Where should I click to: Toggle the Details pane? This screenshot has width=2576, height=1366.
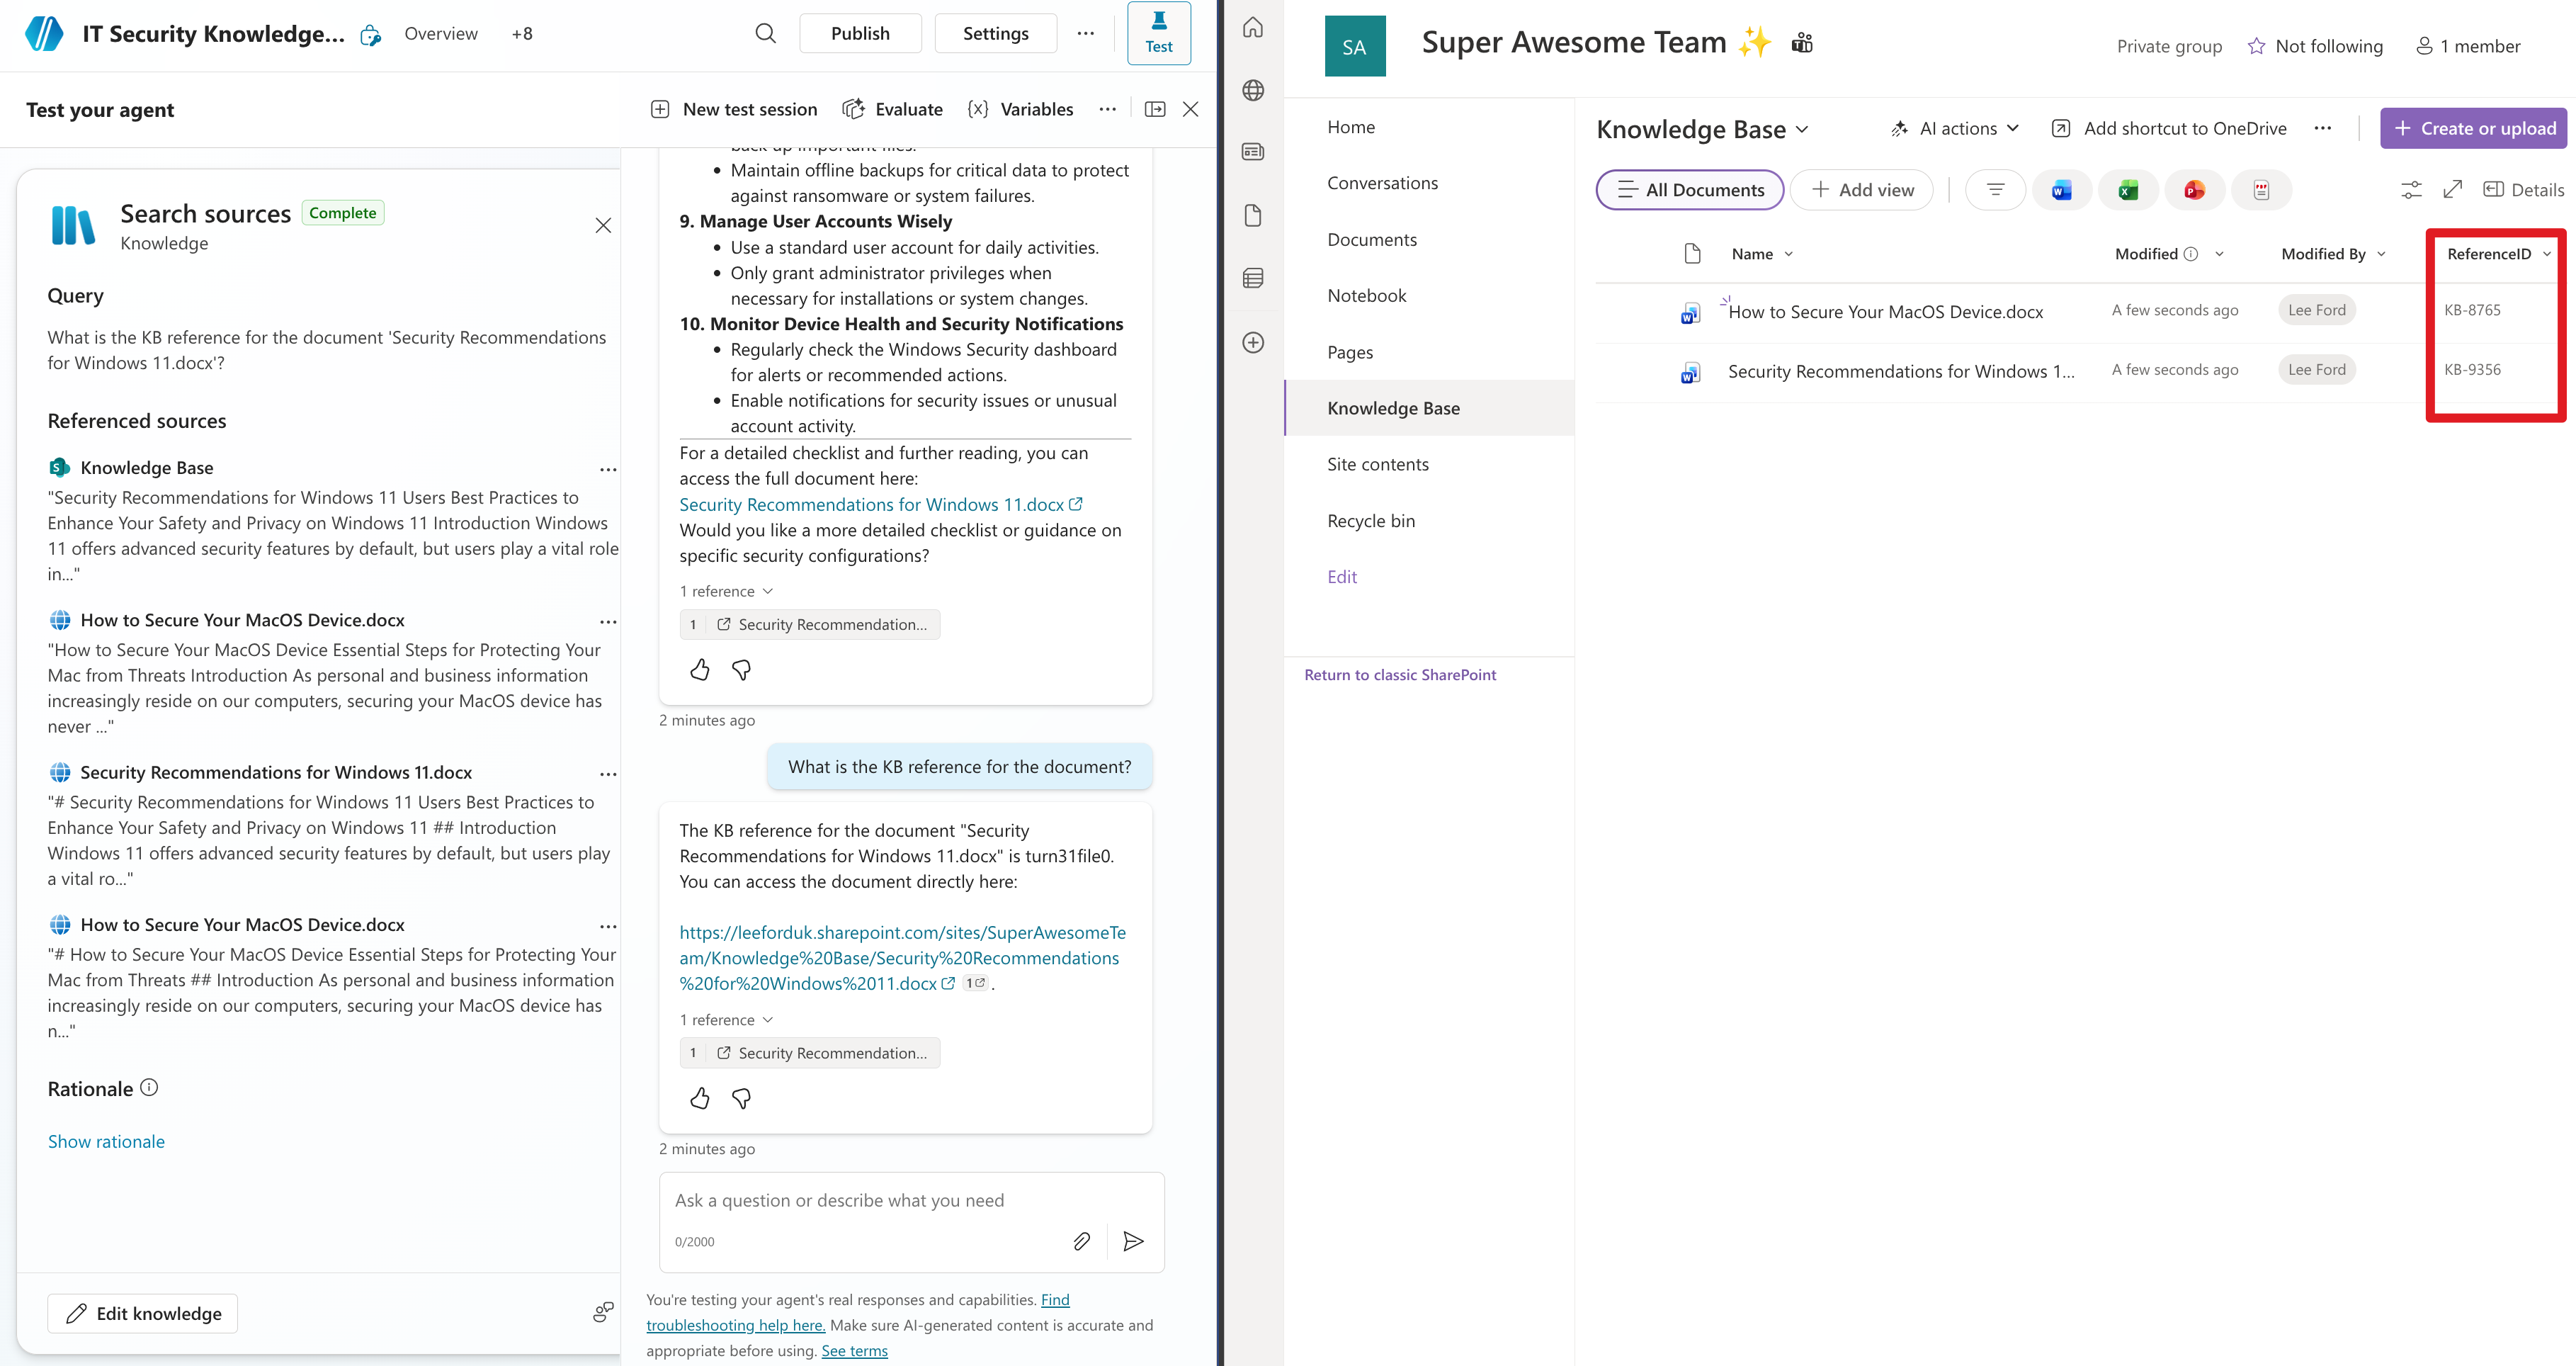(x=2523, y=190)
